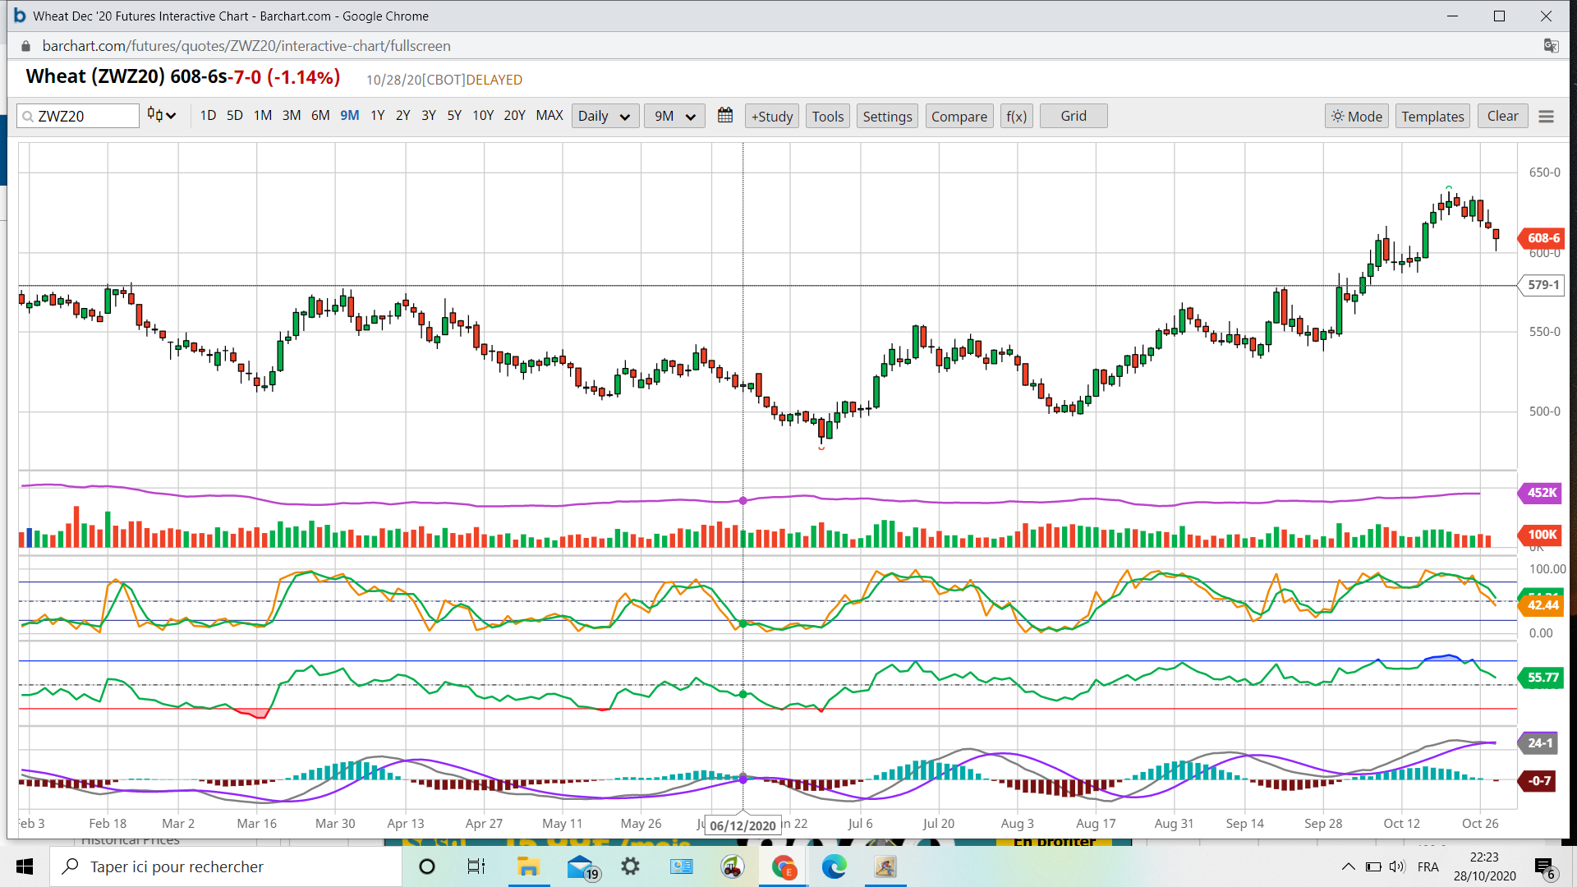The width and height of the screenshot is (1577, 887).
Task: Open the hamburger menu icon
Action: pyautogui.click(x=1546, y=117)
